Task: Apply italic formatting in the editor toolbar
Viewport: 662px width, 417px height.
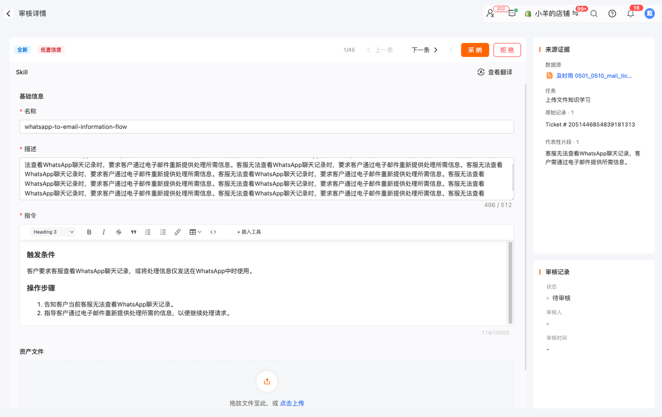Action: [x=103, y=232]
